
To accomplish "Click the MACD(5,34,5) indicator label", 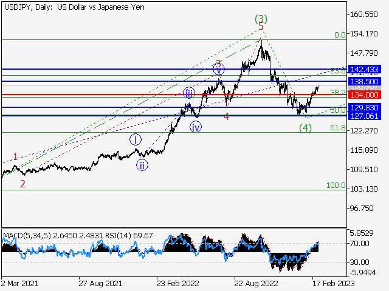I will (x=27, y=236).
